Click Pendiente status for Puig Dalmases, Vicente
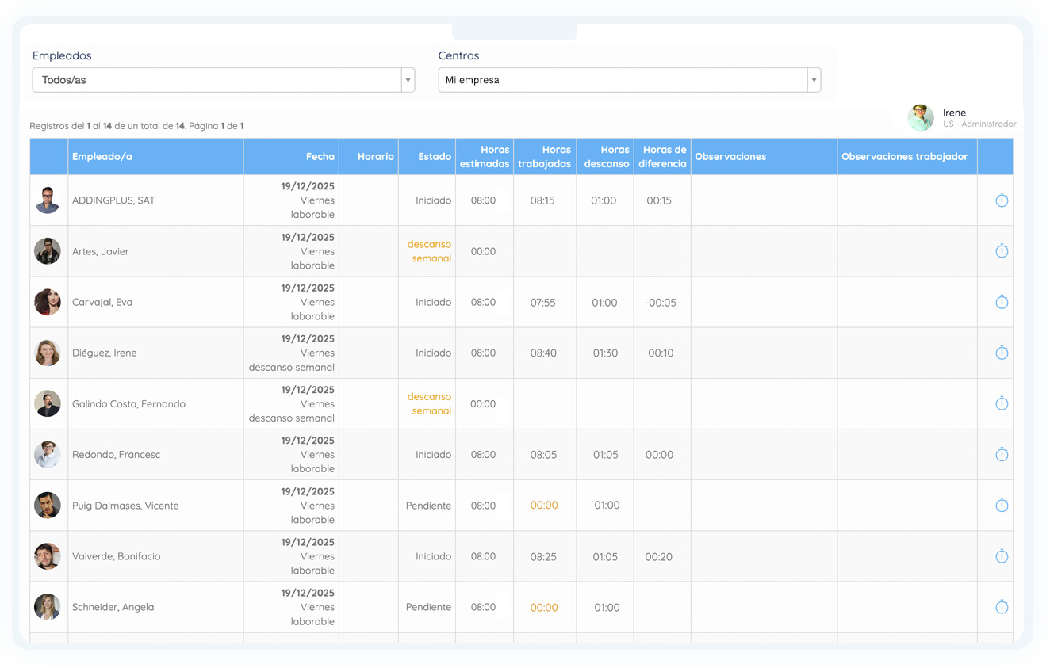Image resolution: width=1050 pixels, height=668 pixels. coord(428,505)
